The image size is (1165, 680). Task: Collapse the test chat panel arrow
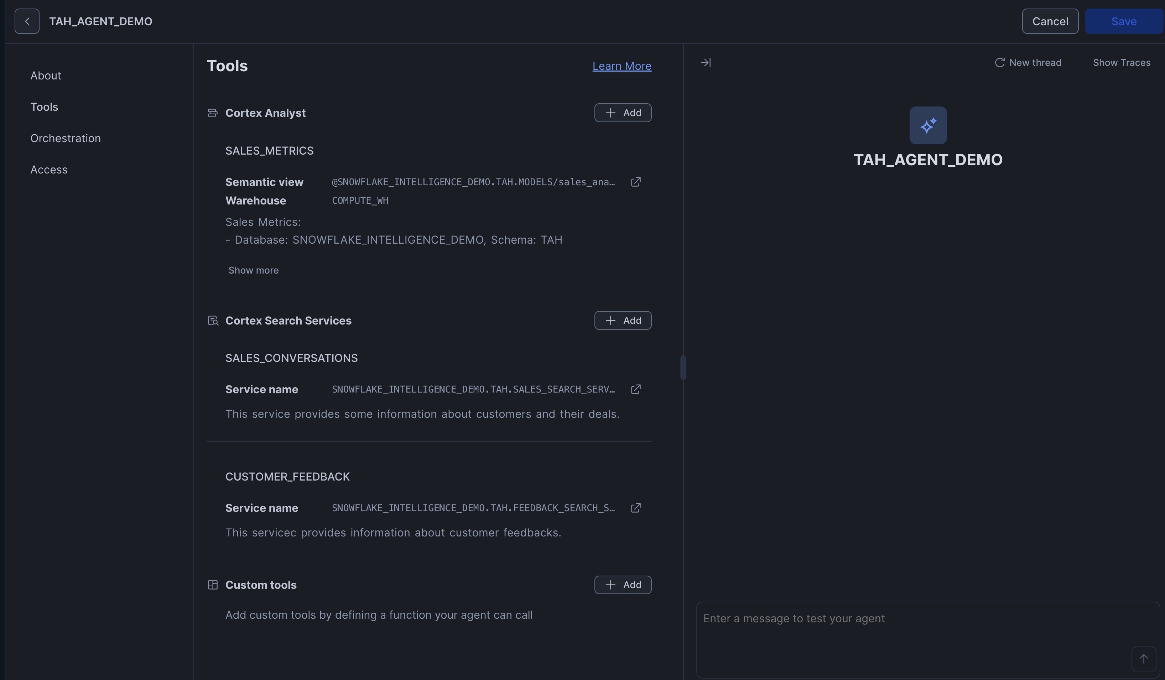coord(706,62)
